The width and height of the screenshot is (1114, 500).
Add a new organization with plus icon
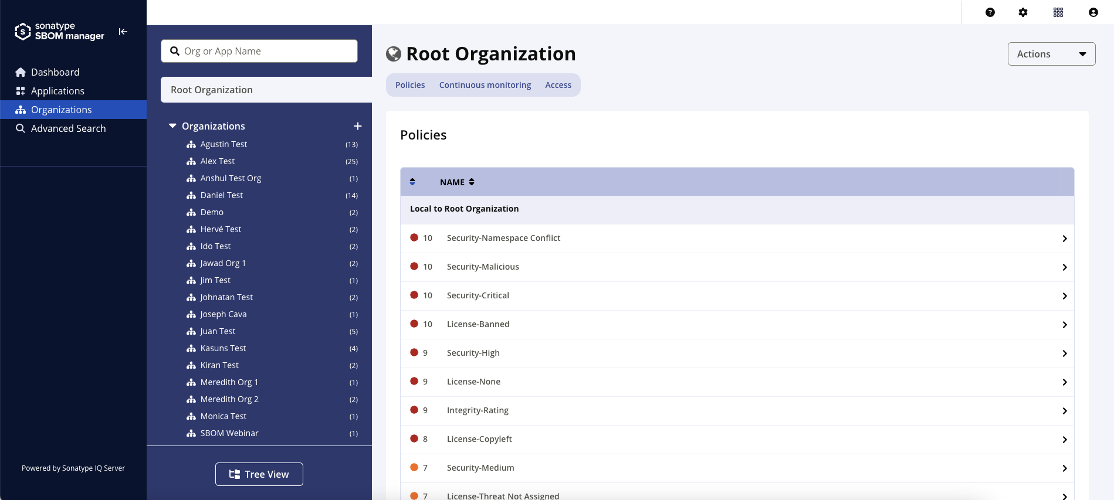coord(358,126)
